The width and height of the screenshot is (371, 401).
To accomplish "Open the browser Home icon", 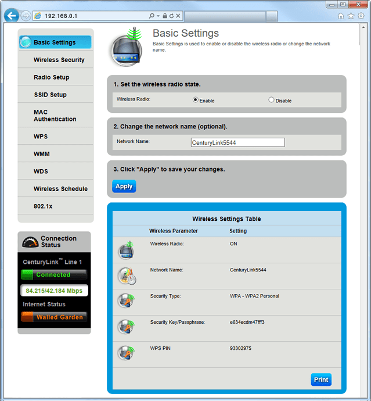I will (x=341, y=16).
